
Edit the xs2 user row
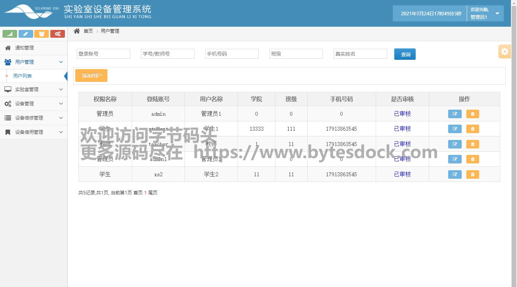[455, 174]
